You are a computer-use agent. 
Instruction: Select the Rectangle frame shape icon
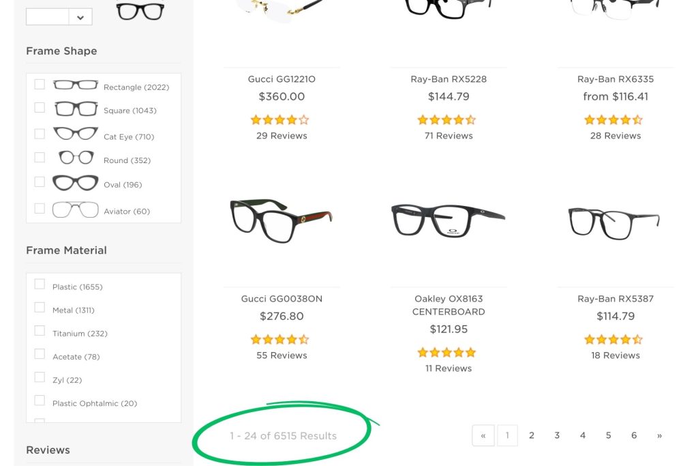[75, 84]
